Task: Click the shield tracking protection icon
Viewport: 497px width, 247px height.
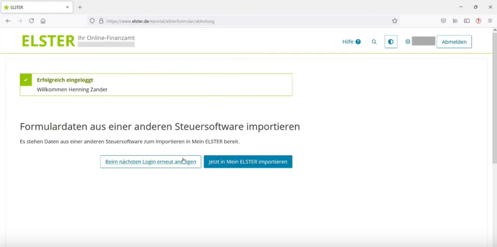Action: pos(92,21)
